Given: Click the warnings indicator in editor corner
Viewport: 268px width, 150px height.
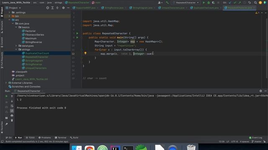Looking at the screenshot, I should click(257, 13).
